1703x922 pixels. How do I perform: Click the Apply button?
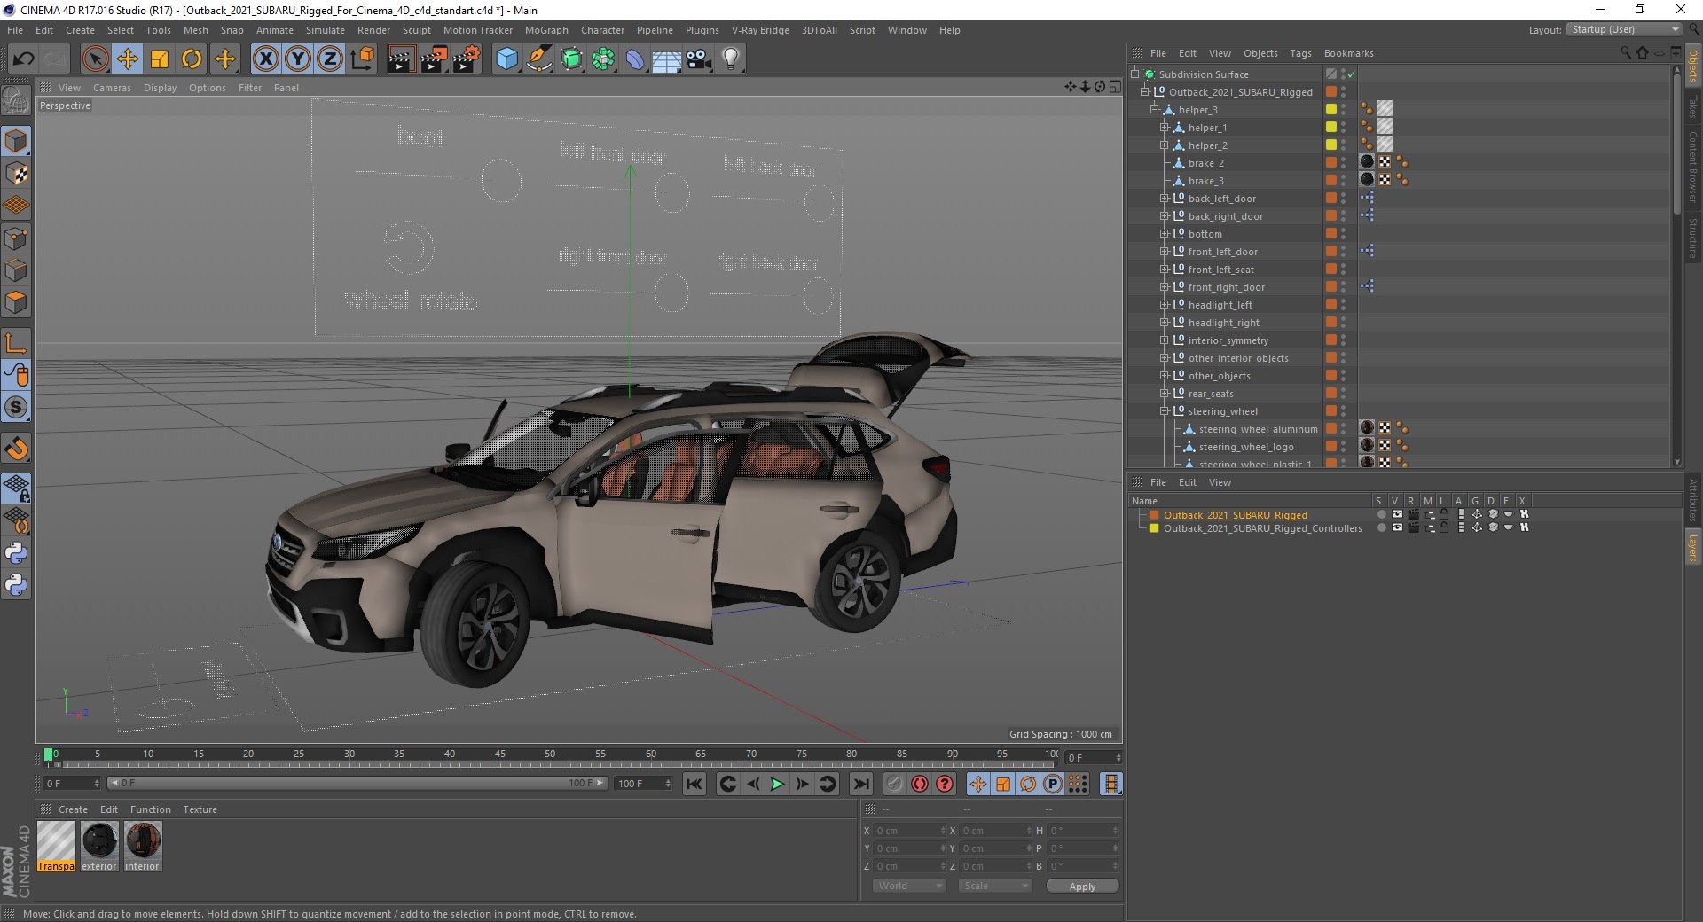tap(1082, 887)
